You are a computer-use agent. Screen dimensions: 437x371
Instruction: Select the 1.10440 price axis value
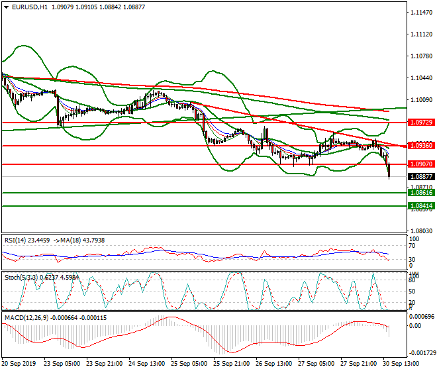pyautogui.click(x=421, y=78)
